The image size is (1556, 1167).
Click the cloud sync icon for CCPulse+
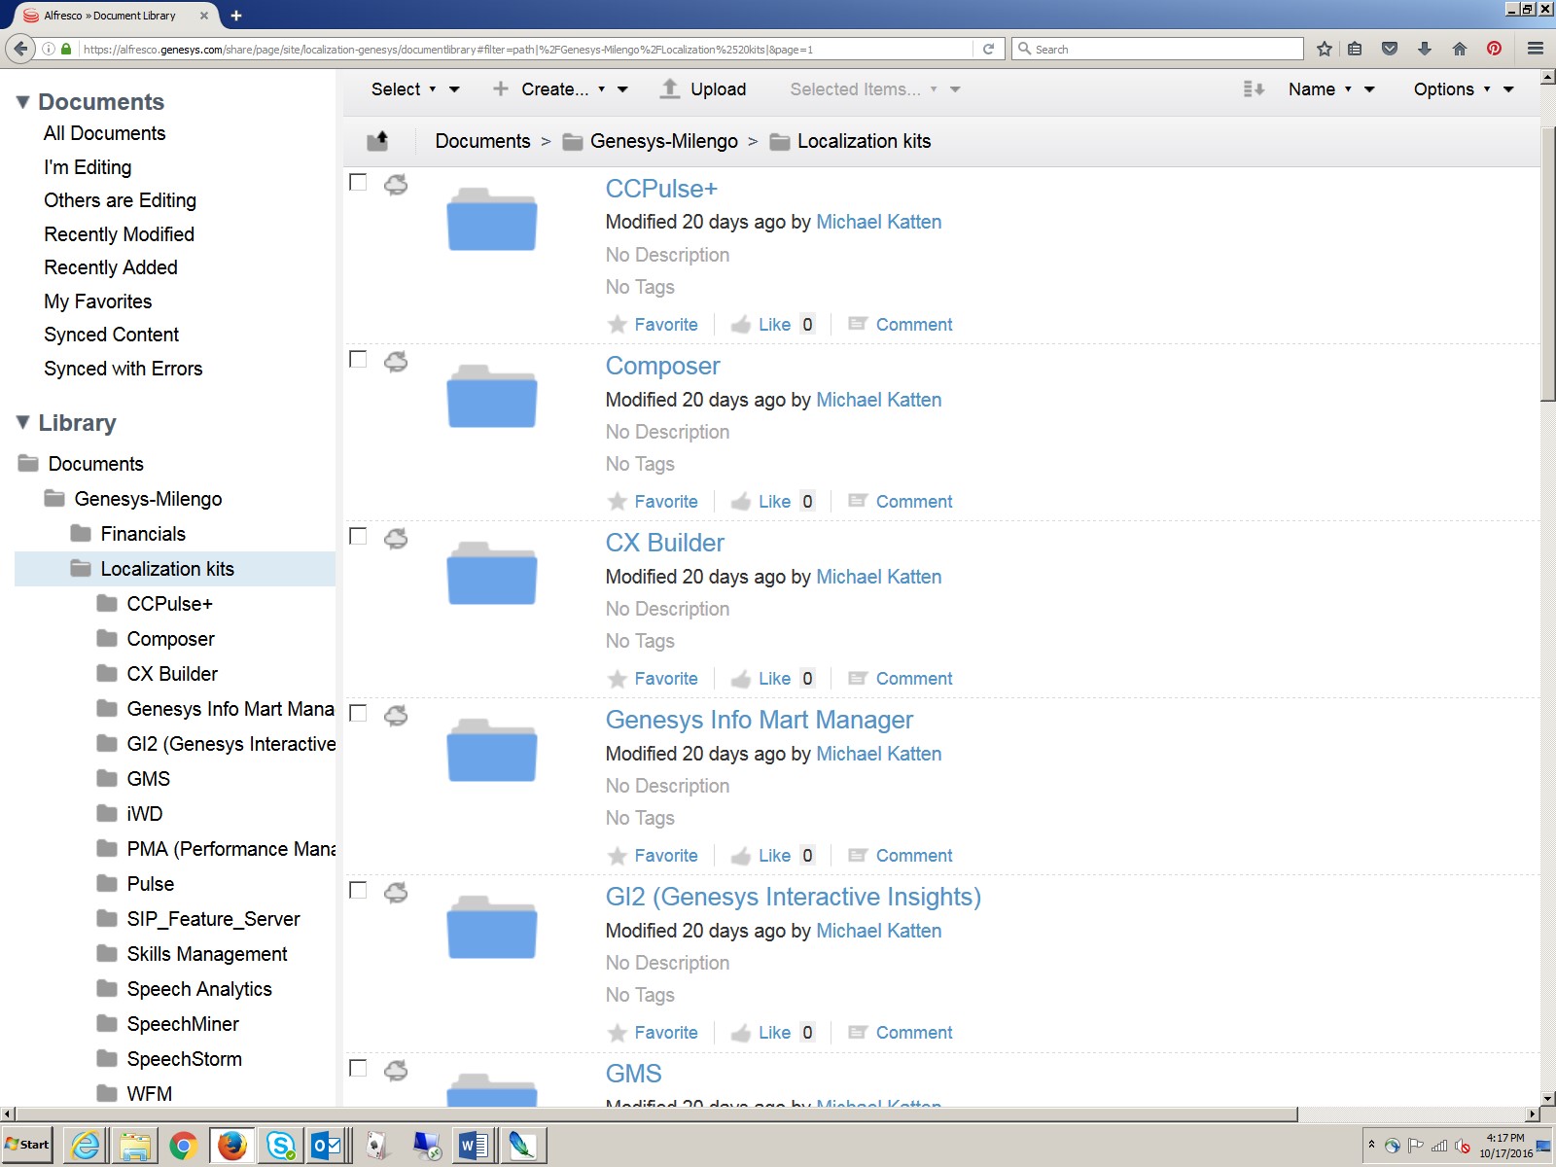click(x=396, y=185)
